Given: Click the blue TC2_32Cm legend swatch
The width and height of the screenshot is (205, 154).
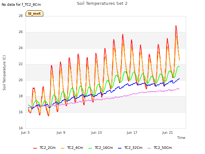Looking at the screenshot, I should (x=120, y=148).
